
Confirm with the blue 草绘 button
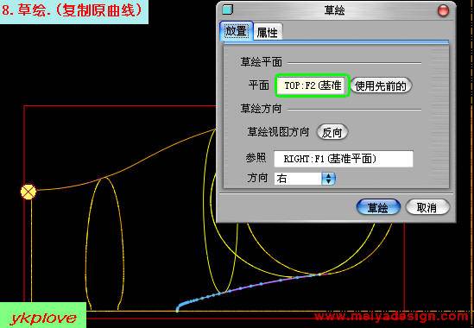pos(378,207)
